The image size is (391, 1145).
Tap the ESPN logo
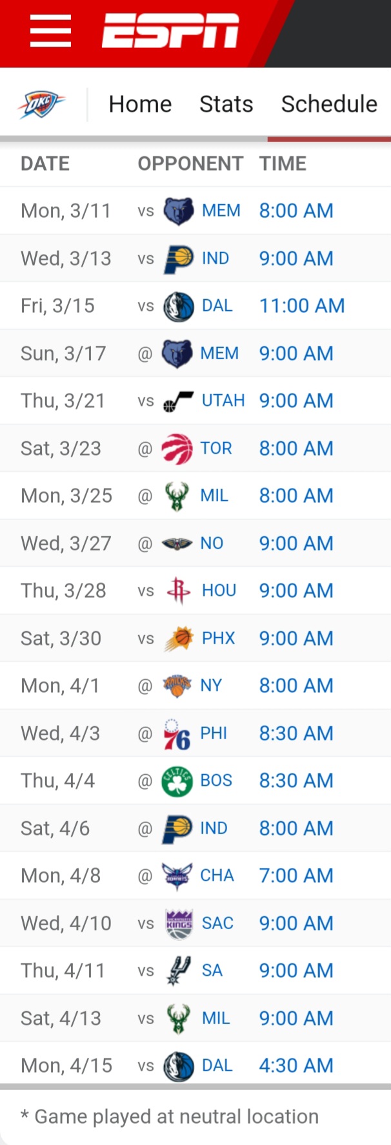tap(170, 31)
